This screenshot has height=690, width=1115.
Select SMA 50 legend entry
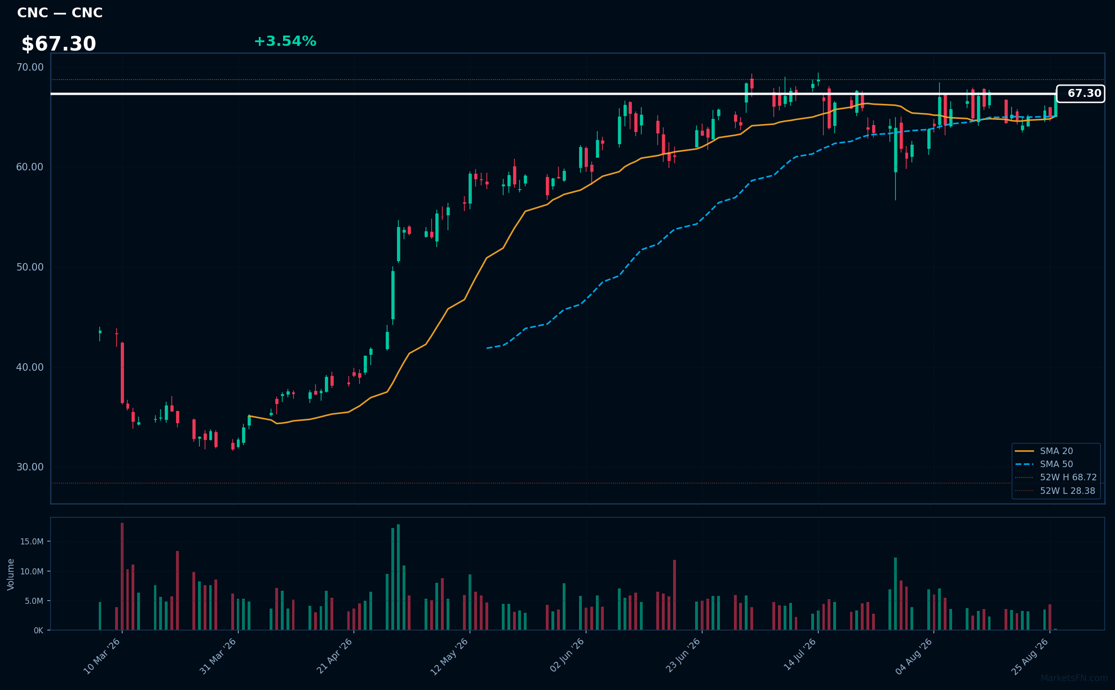(x=1056, y=464)
